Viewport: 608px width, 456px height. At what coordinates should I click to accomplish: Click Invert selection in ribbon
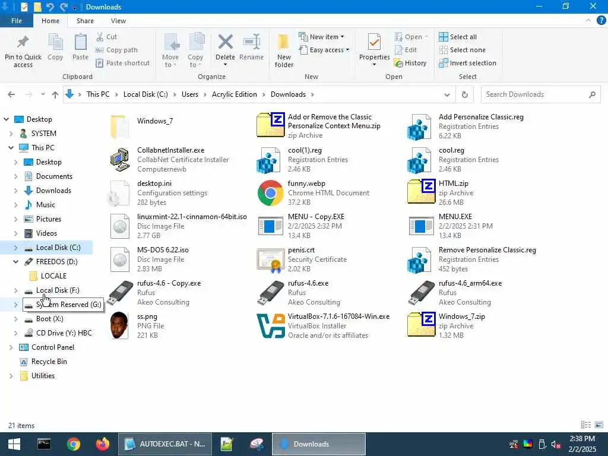(467, 63)
